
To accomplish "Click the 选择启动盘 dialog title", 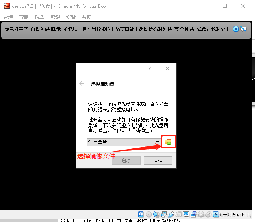I will (x=103, y=84).
